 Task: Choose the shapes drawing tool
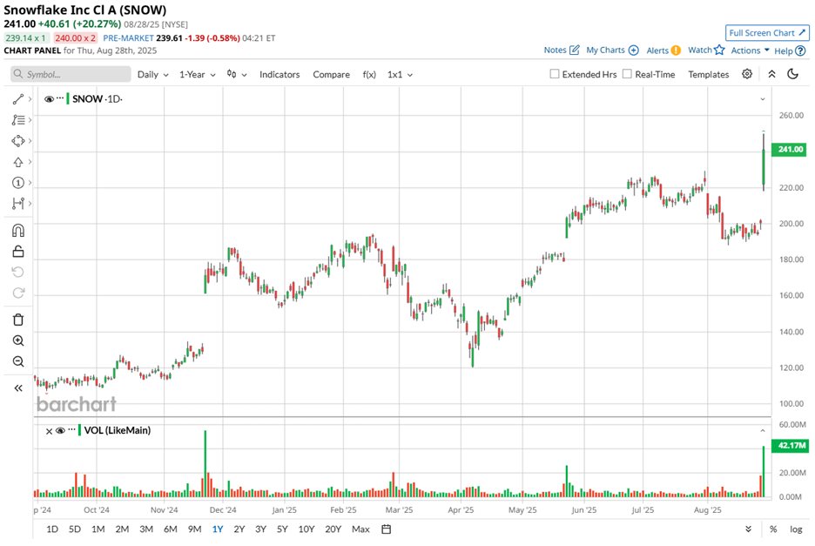(x=18, y=141)
